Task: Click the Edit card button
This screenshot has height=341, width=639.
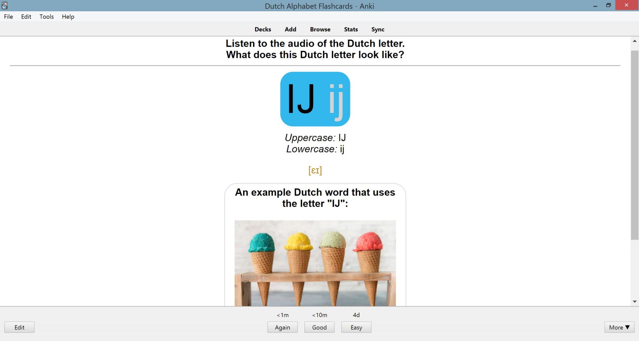Action: (19, 327)
